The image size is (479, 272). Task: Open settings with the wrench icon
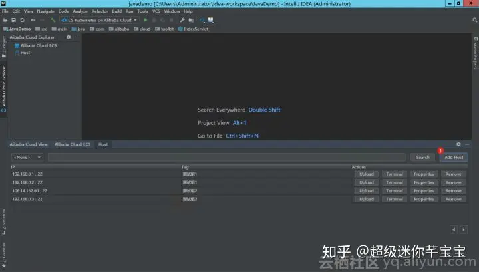pos(182,20)
